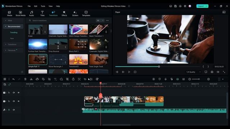Open the Stickers tab
Viewport: 230px width, 129px height.
click(75, 14)
